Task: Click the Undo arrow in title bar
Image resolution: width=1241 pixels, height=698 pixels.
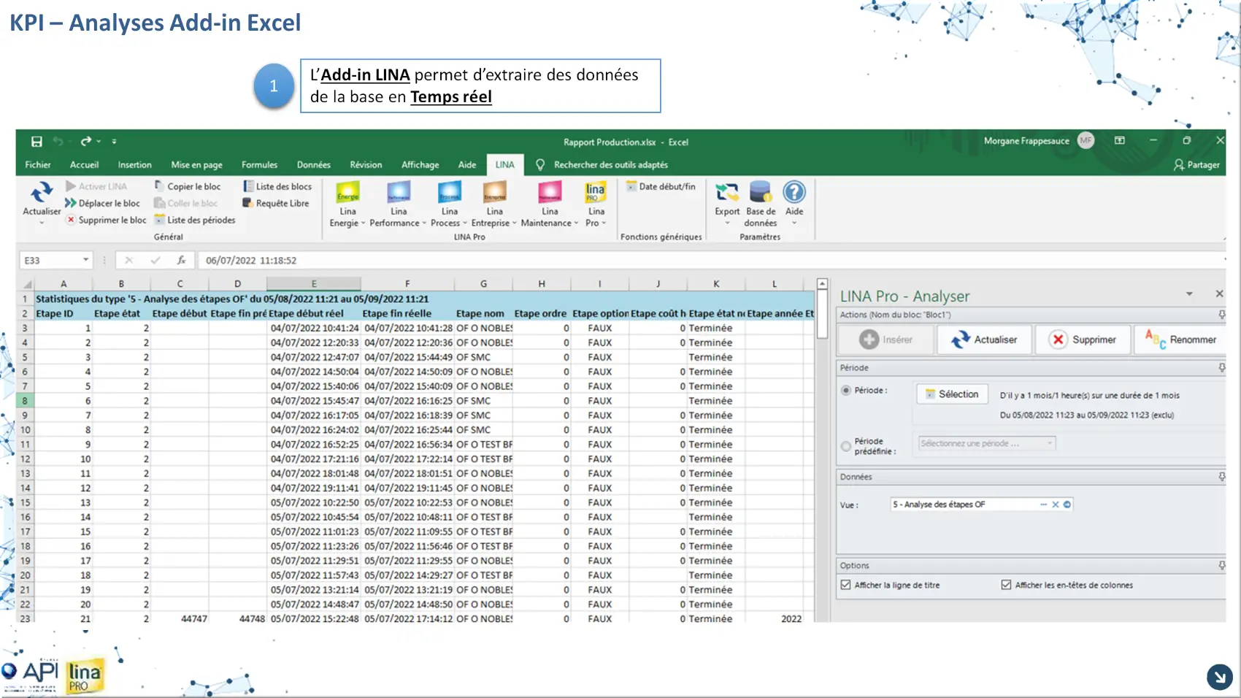Action: (58, 141)
